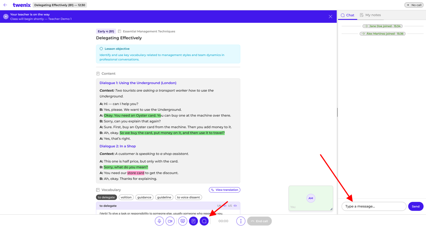Toggle the camera video button

tap(170, 221)
